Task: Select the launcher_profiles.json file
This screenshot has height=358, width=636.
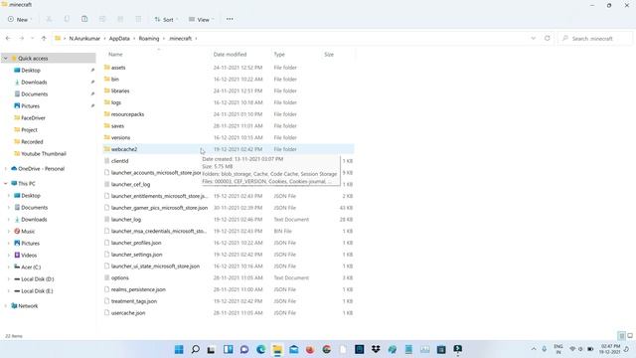Action: tap(229, 243)
